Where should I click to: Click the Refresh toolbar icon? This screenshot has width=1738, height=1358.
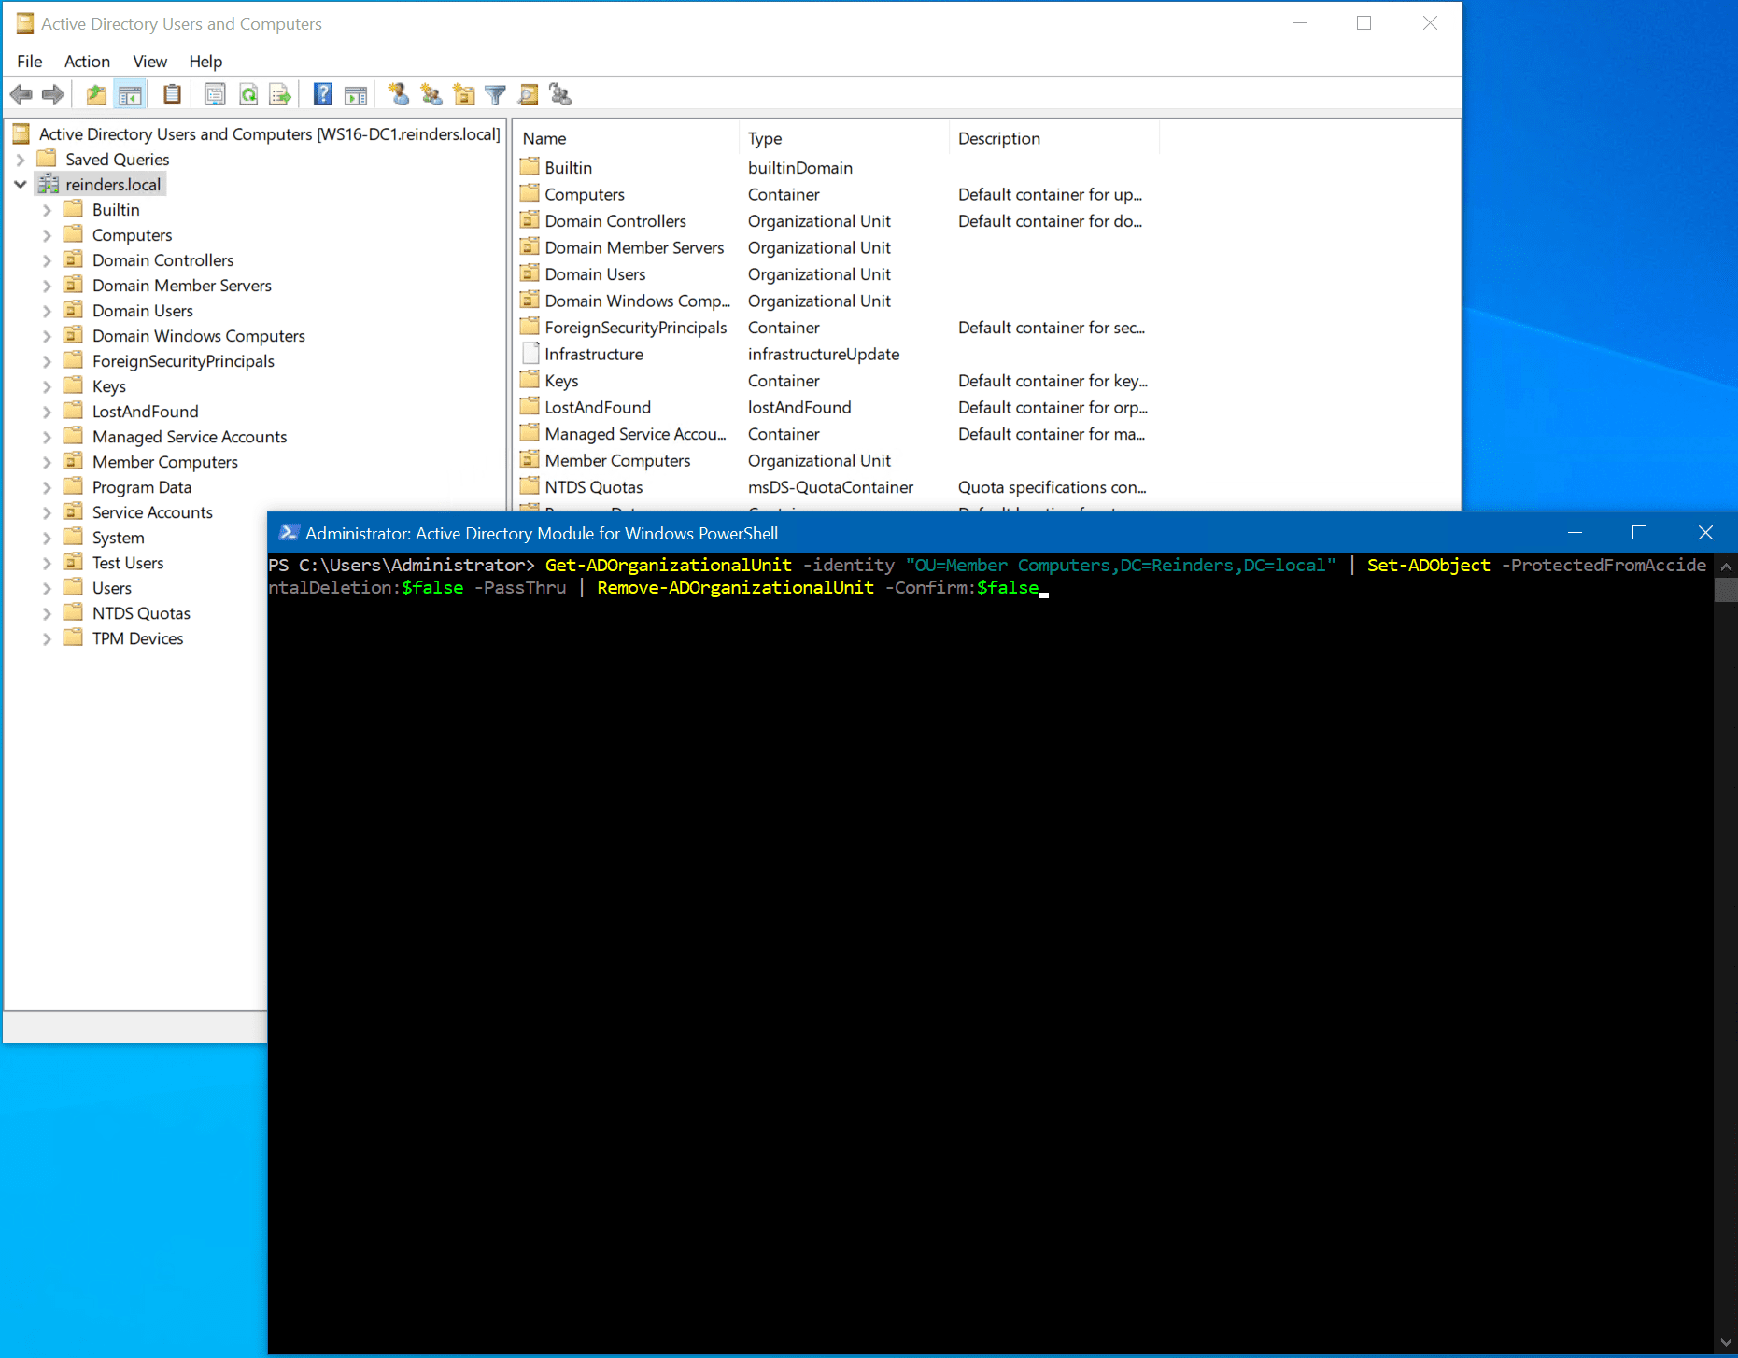point(248,94)
